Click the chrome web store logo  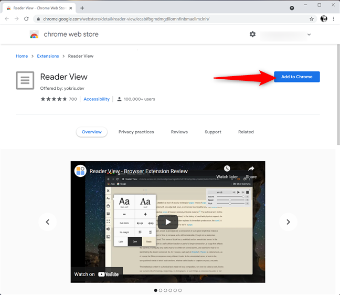(34, 34)
